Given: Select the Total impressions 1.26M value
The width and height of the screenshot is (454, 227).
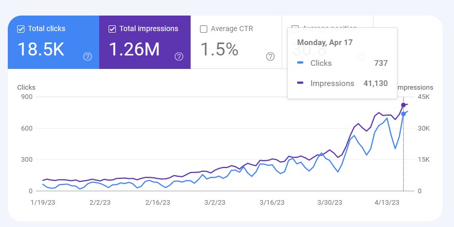Looking at the screenshot, I should coord(134,49).
